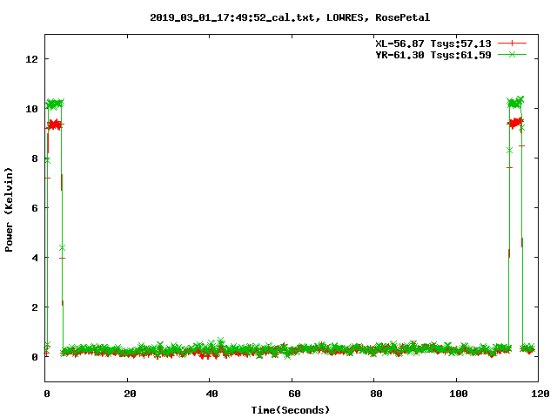The image size is (557, 418).
Task: Click the x-axis tick label 20
Action: pos(130,394)
